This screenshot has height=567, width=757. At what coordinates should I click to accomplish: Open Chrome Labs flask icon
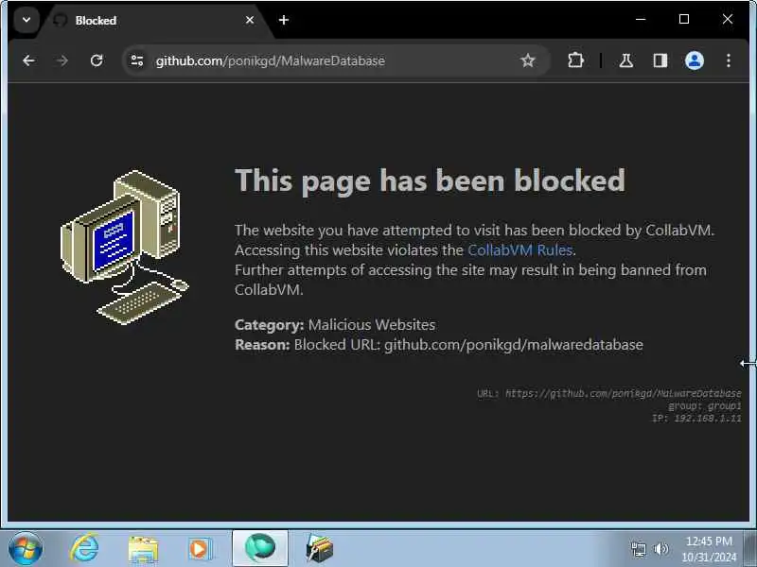(626, 60)
